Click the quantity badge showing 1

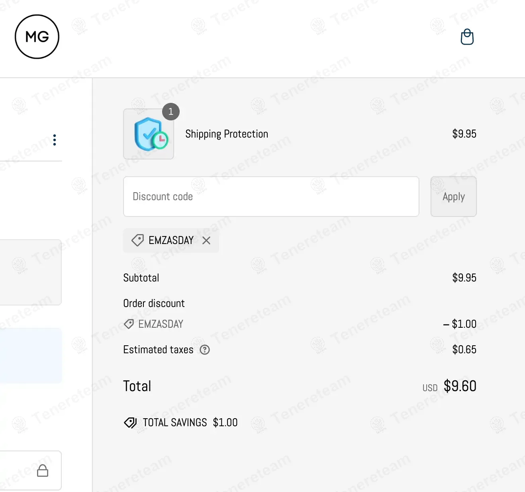(x=171, y=112)
